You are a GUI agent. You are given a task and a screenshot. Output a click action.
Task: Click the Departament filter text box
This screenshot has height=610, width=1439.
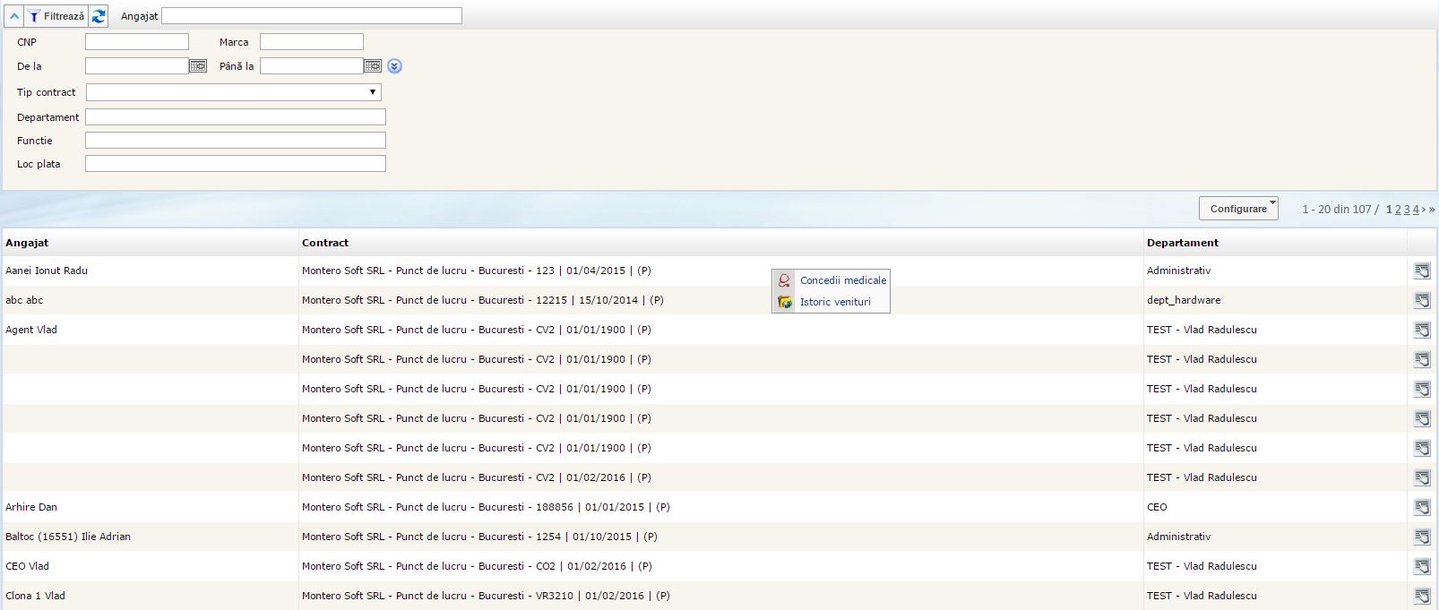(235, 117)
